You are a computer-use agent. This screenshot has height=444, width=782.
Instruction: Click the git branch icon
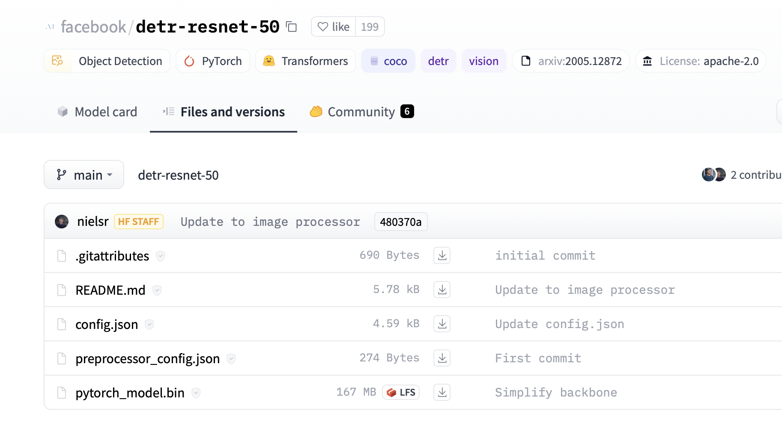pos(62,175)
